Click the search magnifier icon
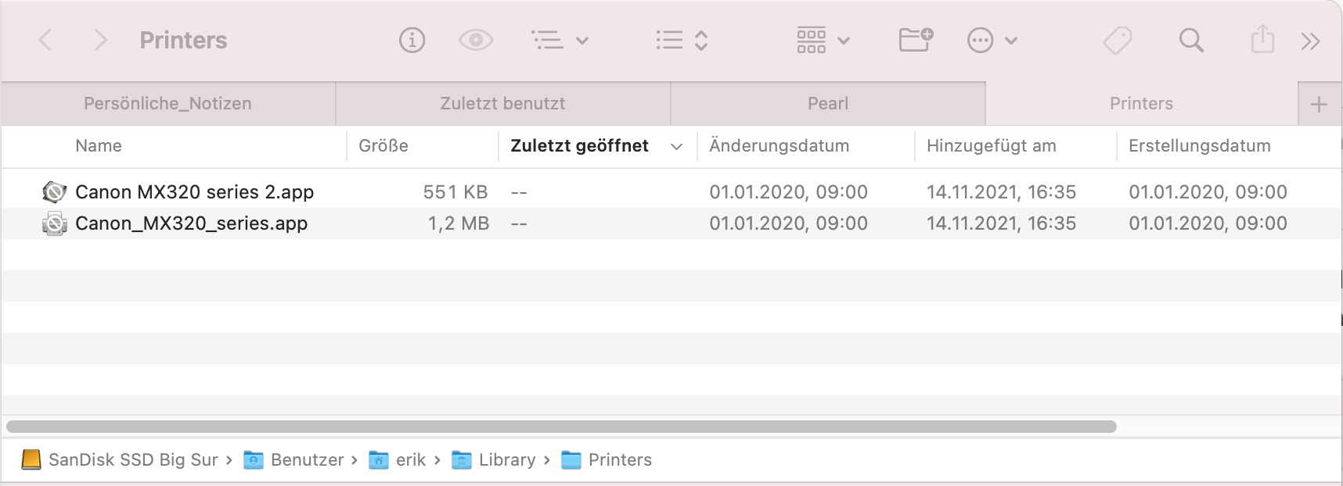This screenshot has width=1343, height=486. point(1190,40)
